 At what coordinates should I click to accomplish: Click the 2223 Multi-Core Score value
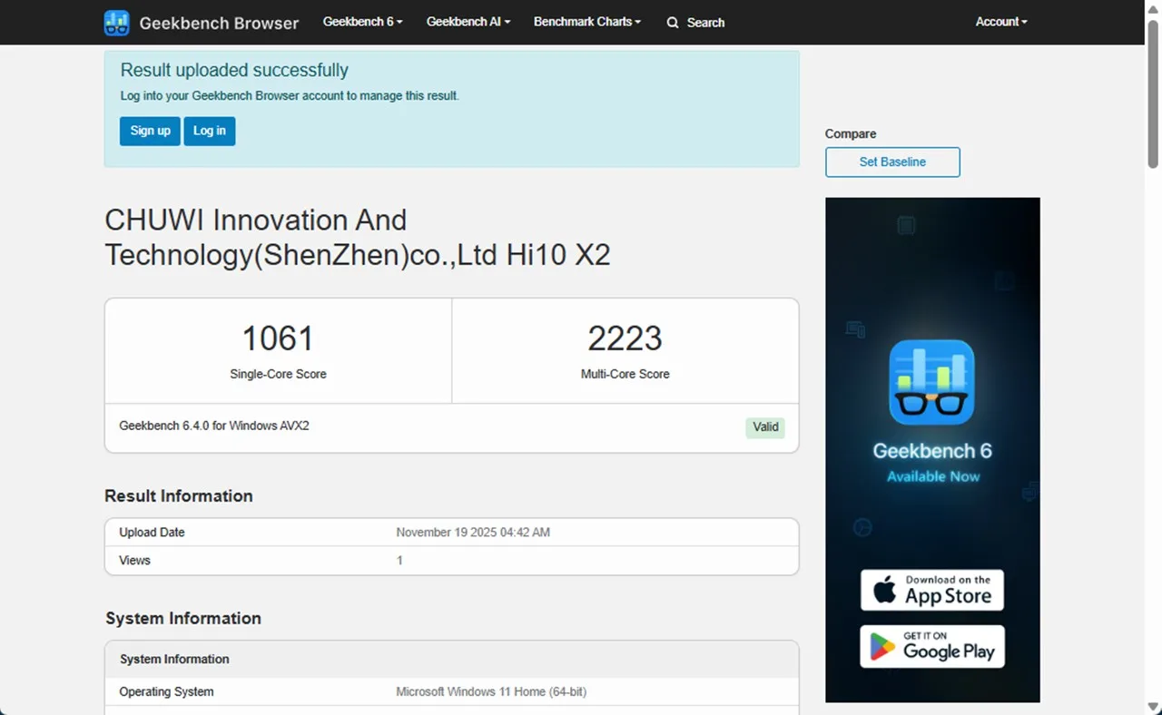pyautogui.click(x=625, y=338)
